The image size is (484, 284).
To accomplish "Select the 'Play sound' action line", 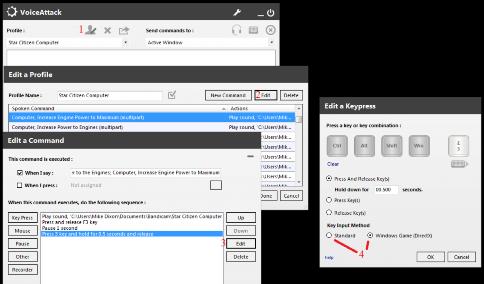I will coord(132,217).
